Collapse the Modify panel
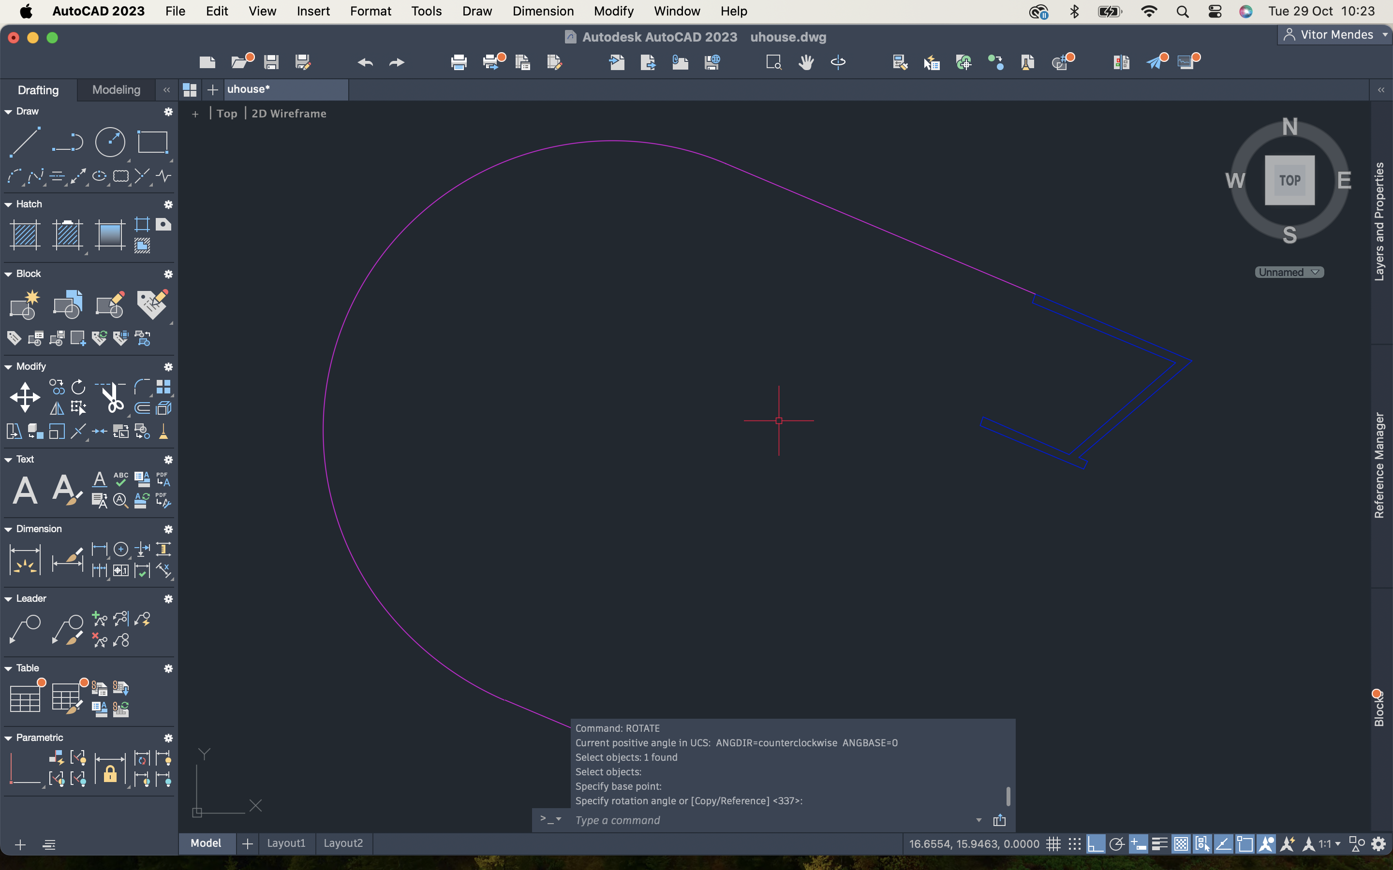 tap(8, 366)
